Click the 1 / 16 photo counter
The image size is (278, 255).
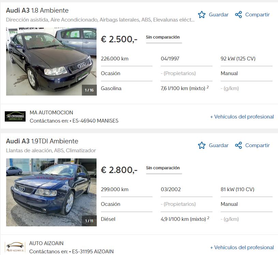pos(89,90)
